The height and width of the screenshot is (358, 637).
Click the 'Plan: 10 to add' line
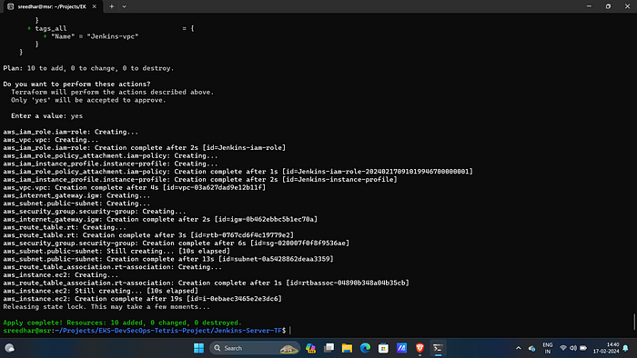88,68
